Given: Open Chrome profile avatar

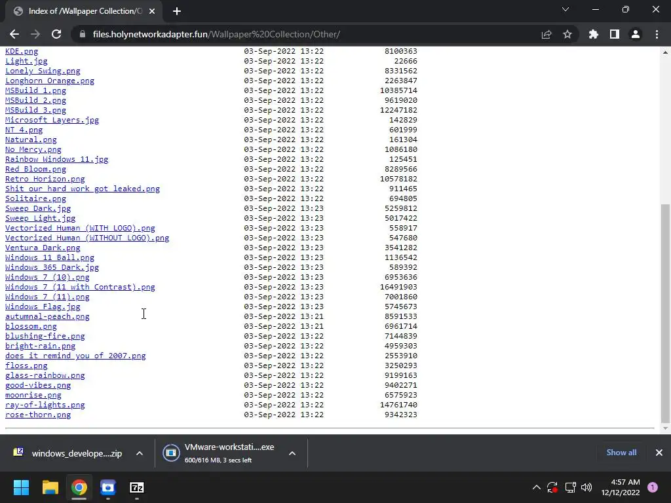Looking at the screenshot, I should click(x=636, y=34).
